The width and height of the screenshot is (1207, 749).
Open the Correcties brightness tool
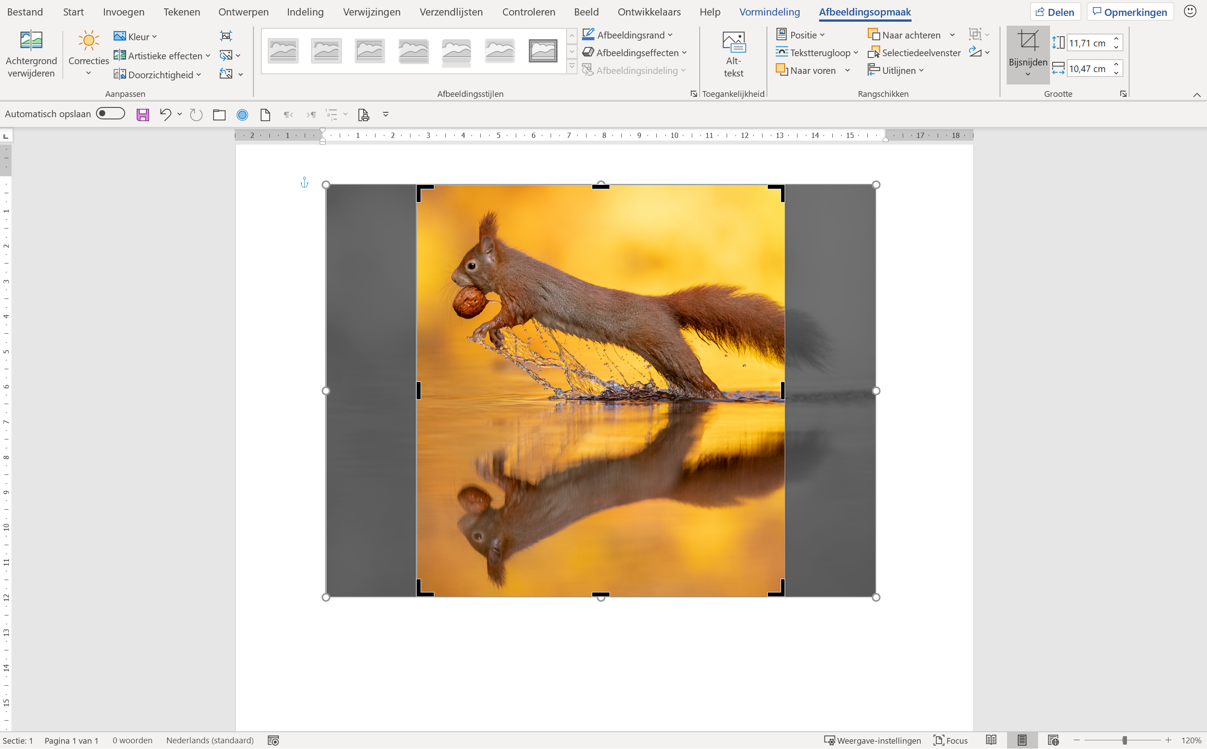click(x=88, y=41)
